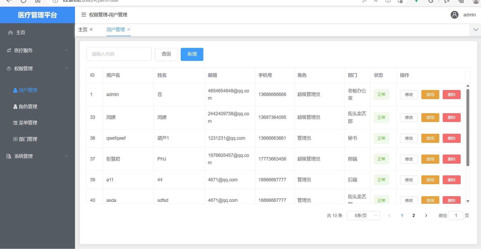Click the table scrollbar down arrow
The width and height of the screenshot is (481, 249).
tap(468, 201)
